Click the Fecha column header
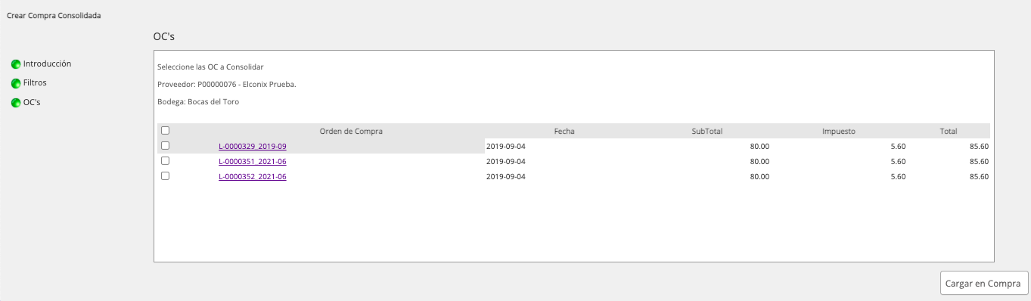 [x=564, y=131]
